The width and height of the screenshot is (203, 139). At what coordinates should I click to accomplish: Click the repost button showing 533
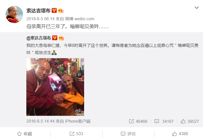click(76, 134)
